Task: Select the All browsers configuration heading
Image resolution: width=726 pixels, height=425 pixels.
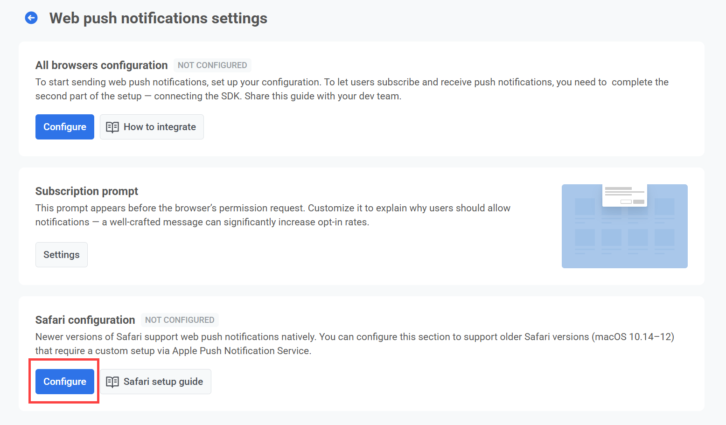Action: tap(101, 65)
